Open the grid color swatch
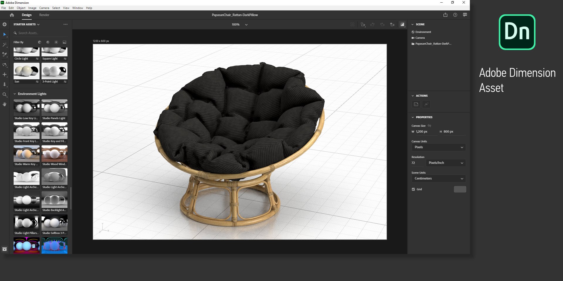Viewport: 563px width, 281px height. pos(460,189)
